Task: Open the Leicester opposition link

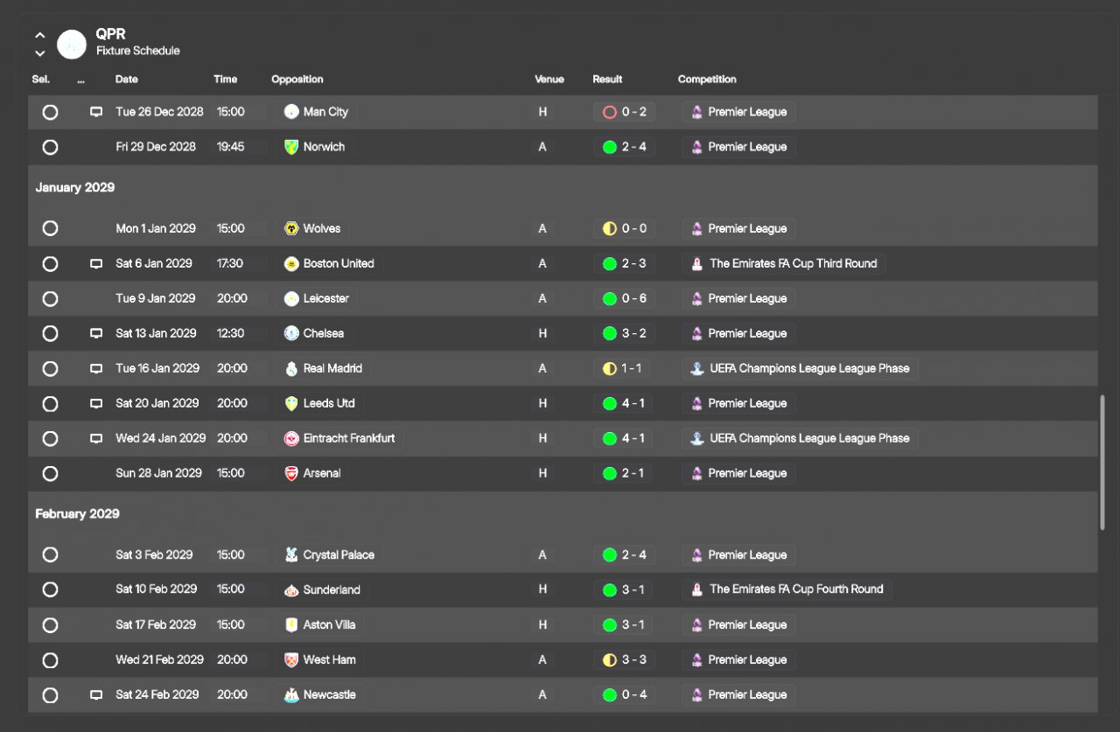Action: click(x=325, y=298)
